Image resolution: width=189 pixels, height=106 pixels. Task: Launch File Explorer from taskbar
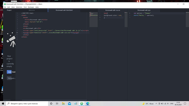click(x=63, y=104)
